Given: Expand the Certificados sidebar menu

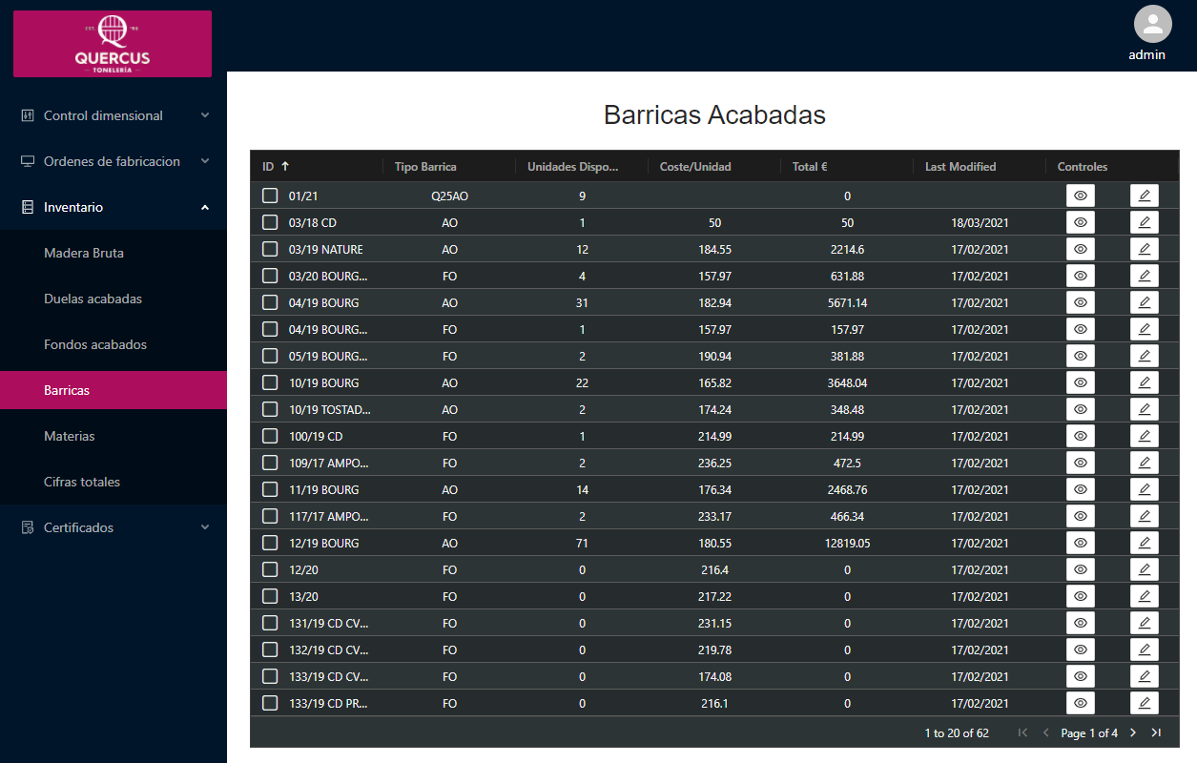Looking at the screenshot, I should tap(114, 527).
